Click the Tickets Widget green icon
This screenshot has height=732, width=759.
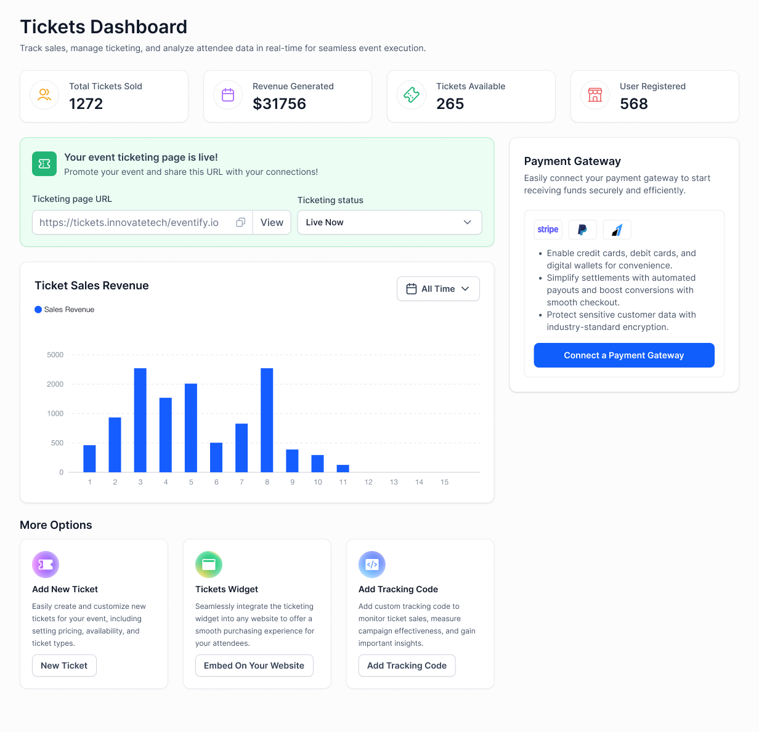[209, 565]
